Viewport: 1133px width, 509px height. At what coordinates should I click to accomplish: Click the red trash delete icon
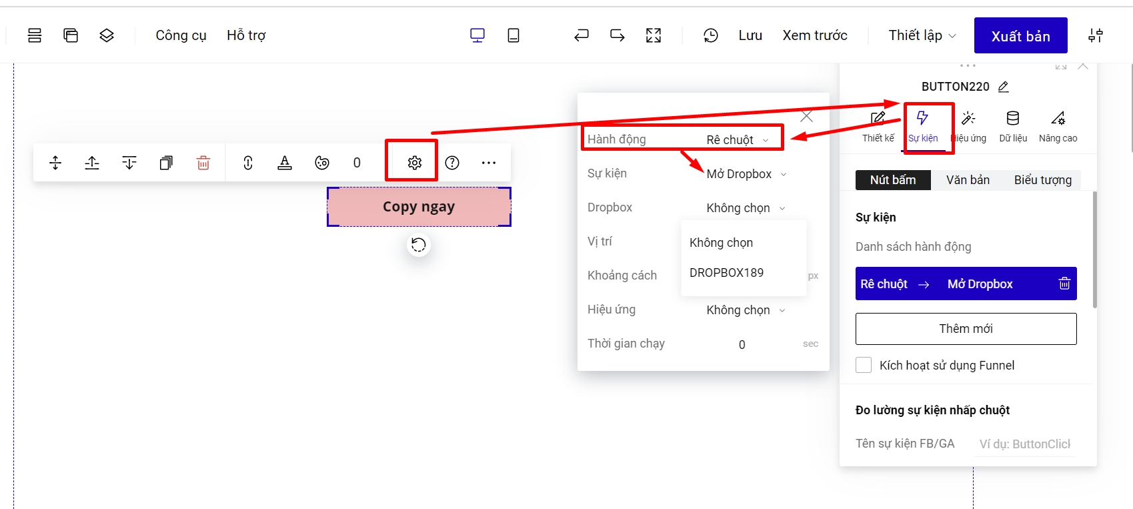pos(203,163)
